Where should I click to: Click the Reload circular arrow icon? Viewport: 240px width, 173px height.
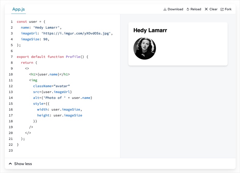tap(188, 9)
